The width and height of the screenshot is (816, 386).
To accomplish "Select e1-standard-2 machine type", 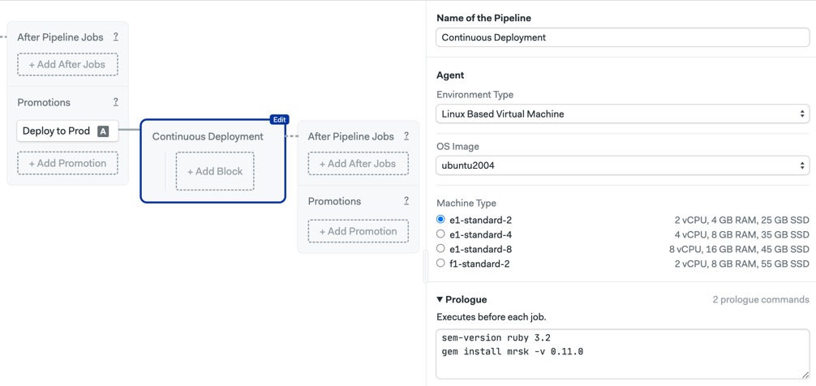I will [x=440, y=220].
